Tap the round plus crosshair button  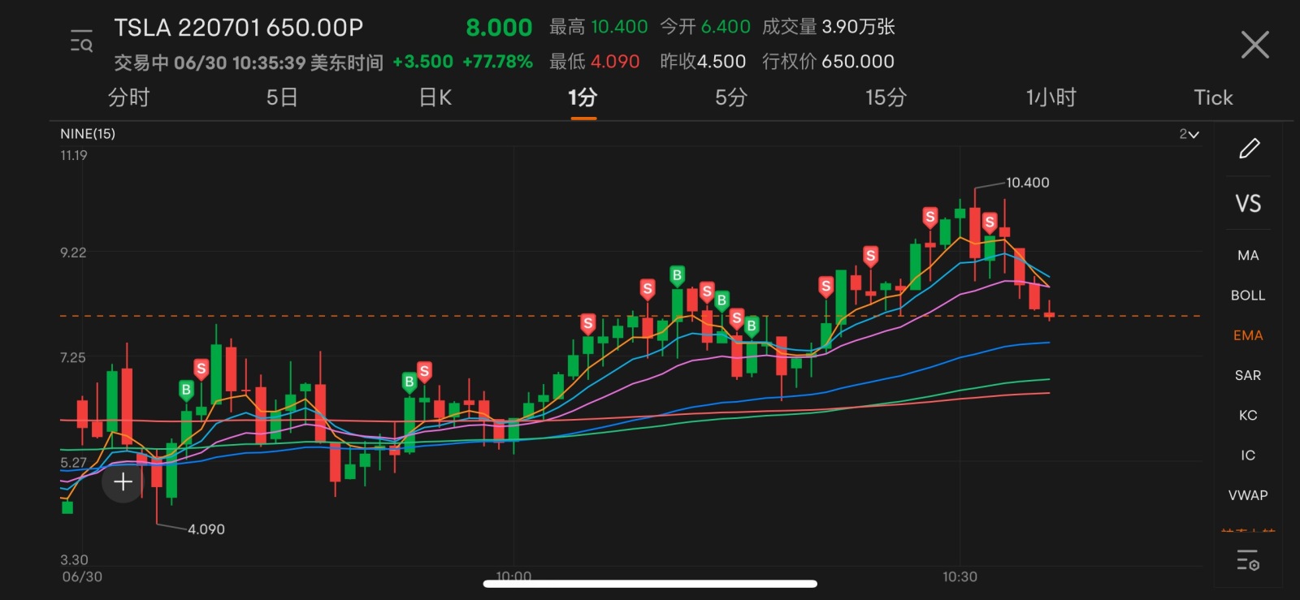pyautogui.click(x=123, y=482)
